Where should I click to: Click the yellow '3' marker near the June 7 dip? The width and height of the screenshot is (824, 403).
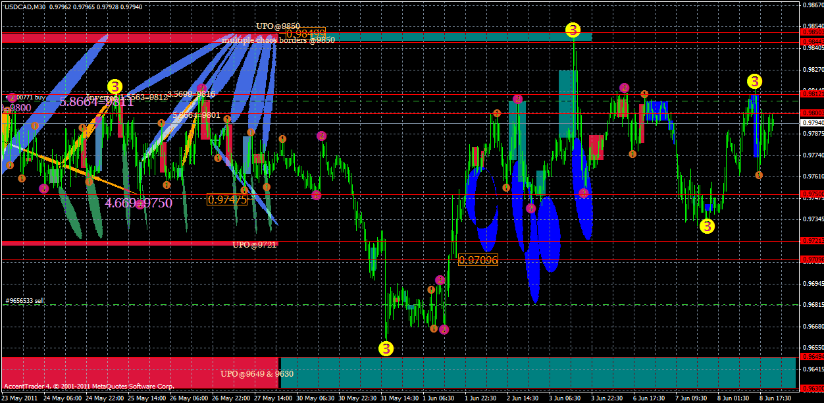[707, 226]
